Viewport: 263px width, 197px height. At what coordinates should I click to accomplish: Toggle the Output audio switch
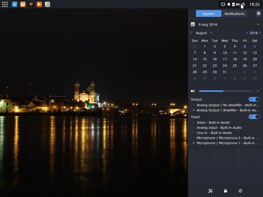(254, 99)
